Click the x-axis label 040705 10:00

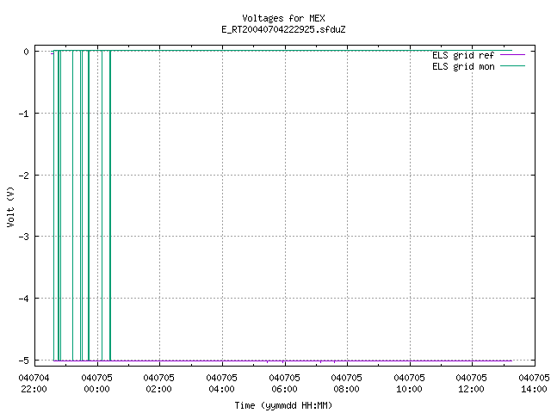[x=409, y=384]
